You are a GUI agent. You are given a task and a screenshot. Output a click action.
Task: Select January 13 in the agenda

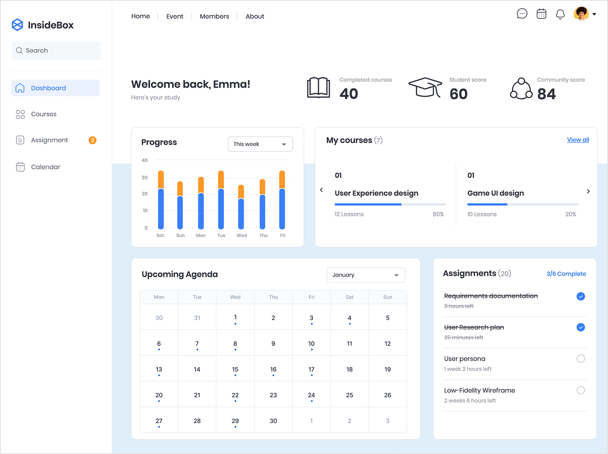tap(159, 369)
